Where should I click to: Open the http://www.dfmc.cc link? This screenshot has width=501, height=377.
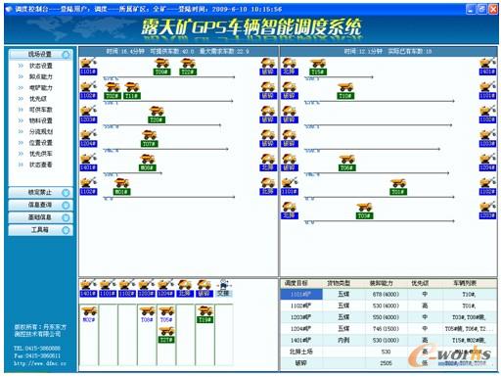(x=40, y=363)
